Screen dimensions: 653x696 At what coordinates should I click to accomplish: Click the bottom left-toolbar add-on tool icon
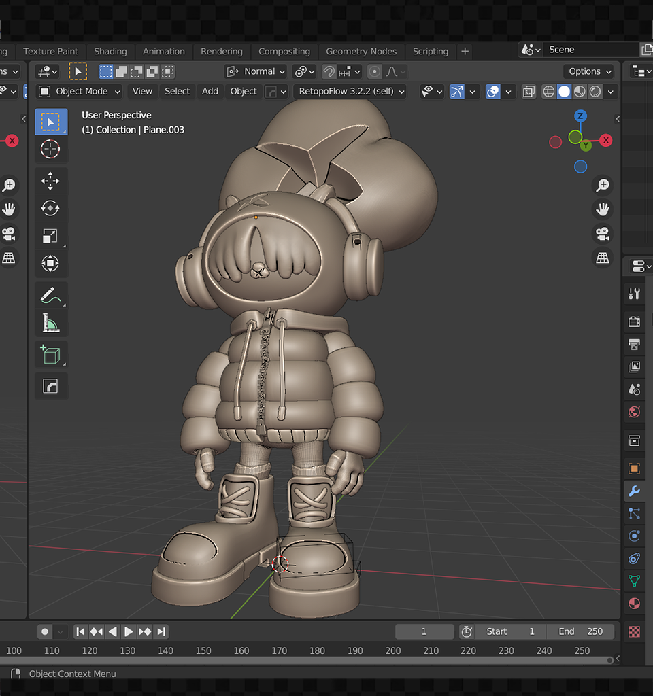(50, 386)
